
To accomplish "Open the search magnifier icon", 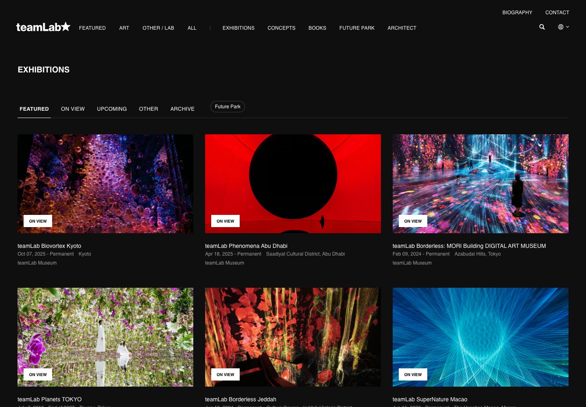I will pyautogui.click(x=542, y=27).
